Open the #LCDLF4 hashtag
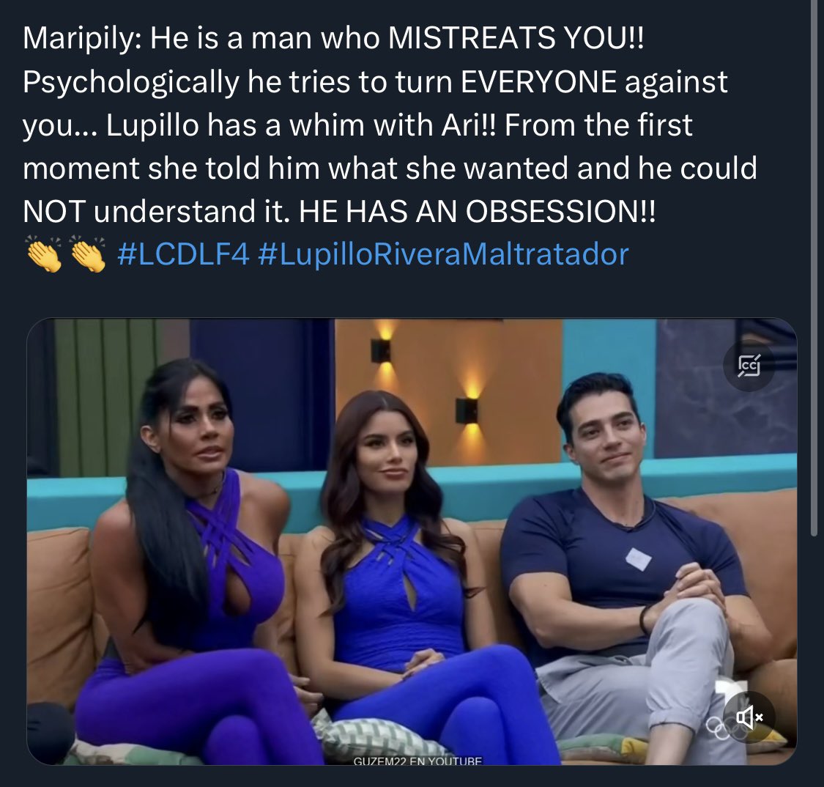The width and height of the screenshot is (824, 787). click(x=183, y=255)
